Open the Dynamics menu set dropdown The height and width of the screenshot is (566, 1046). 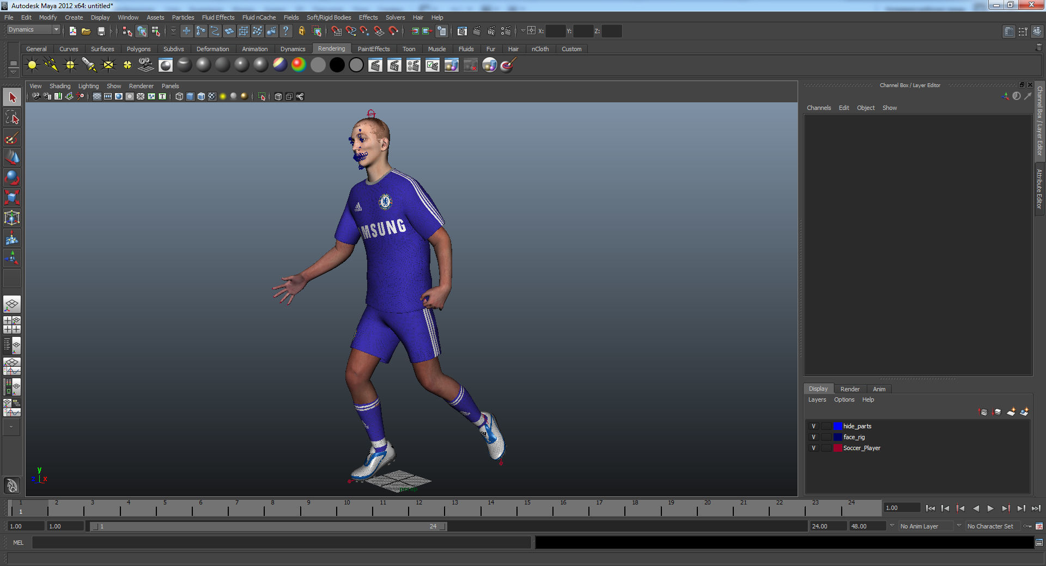[33, 30]
